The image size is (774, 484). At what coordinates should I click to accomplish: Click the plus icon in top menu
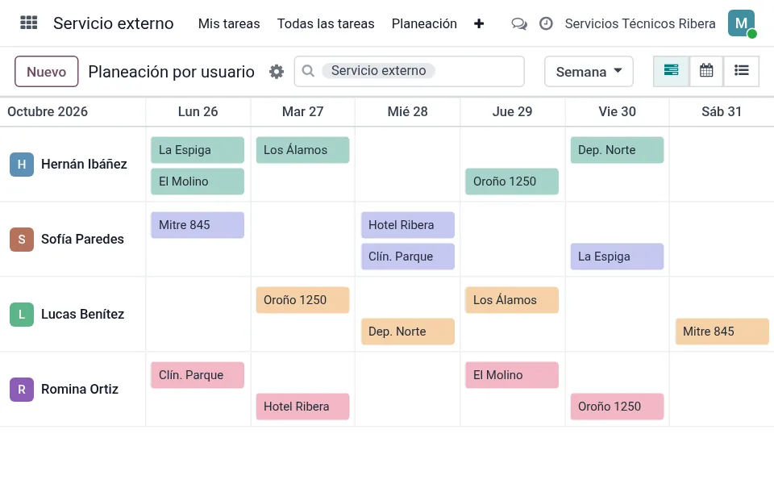pyautogui.click(x=478, y=23)
